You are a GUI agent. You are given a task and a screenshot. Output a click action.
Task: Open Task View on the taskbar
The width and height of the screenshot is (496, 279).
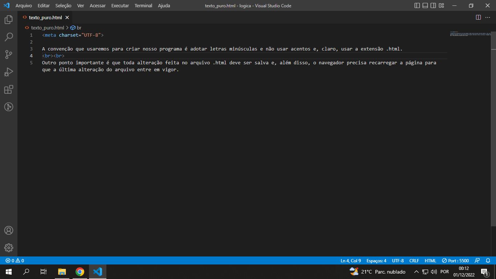point(44,272)
